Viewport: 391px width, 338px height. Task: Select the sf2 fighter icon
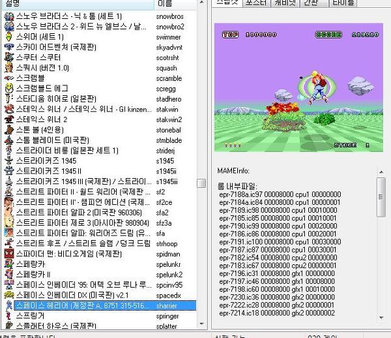(9, 192)
